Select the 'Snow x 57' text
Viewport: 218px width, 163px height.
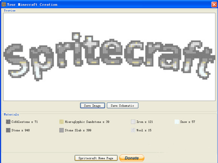(x=187, y=122)
